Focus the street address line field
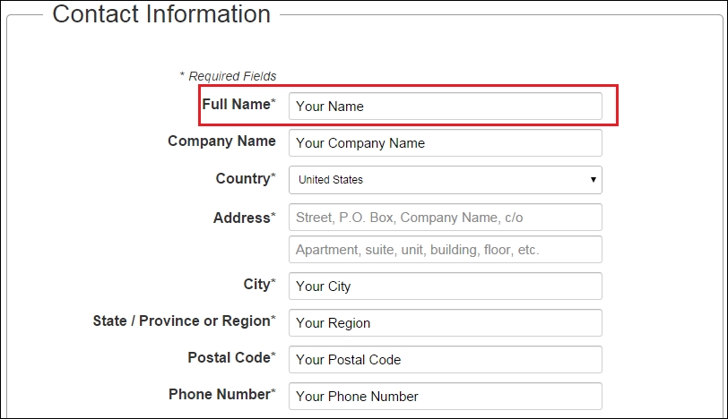Screen dimensions: 728x419 pyautogui.click(x=445, y=217)
